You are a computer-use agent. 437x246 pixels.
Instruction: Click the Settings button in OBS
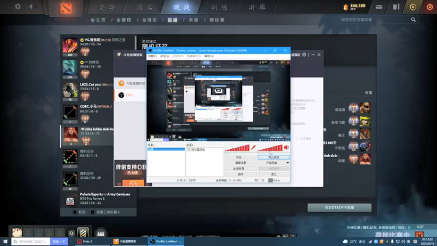240,157
